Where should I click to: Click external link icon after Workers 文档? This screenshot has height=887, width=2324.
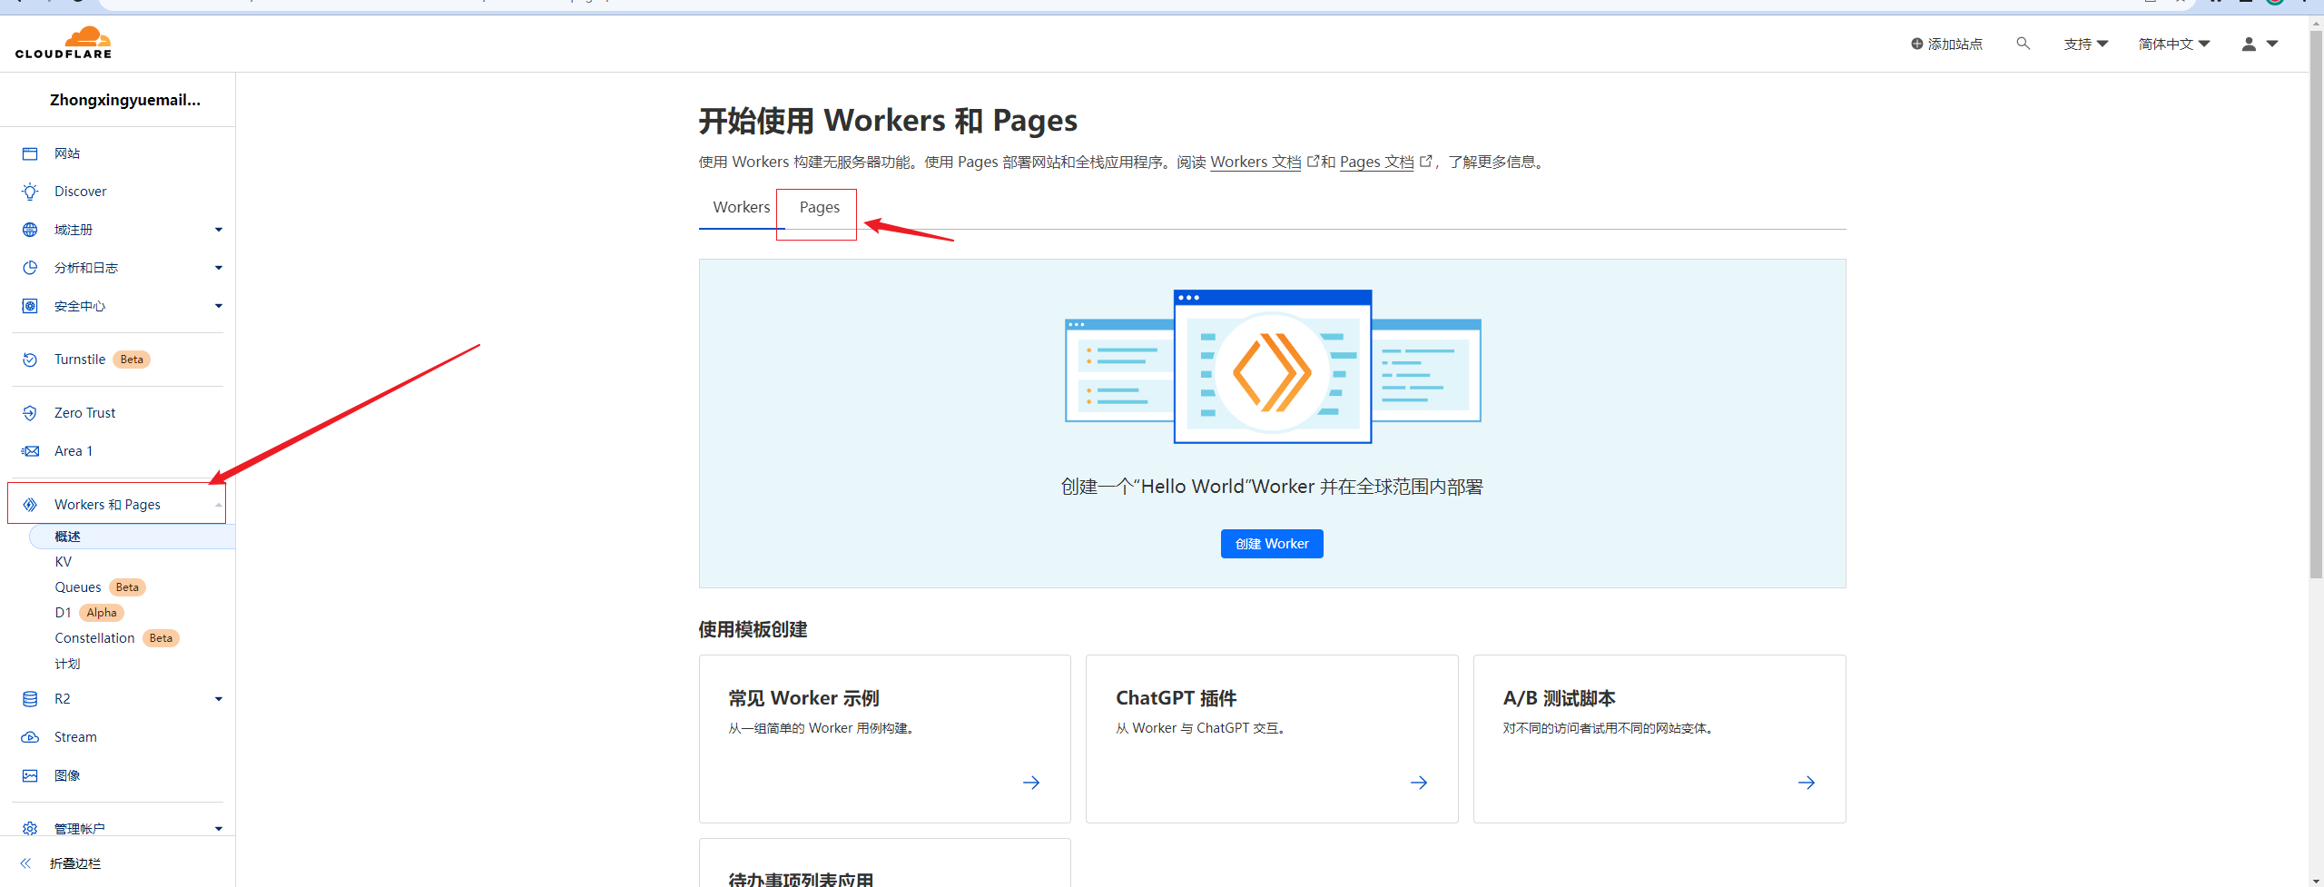pos(1313,161)
